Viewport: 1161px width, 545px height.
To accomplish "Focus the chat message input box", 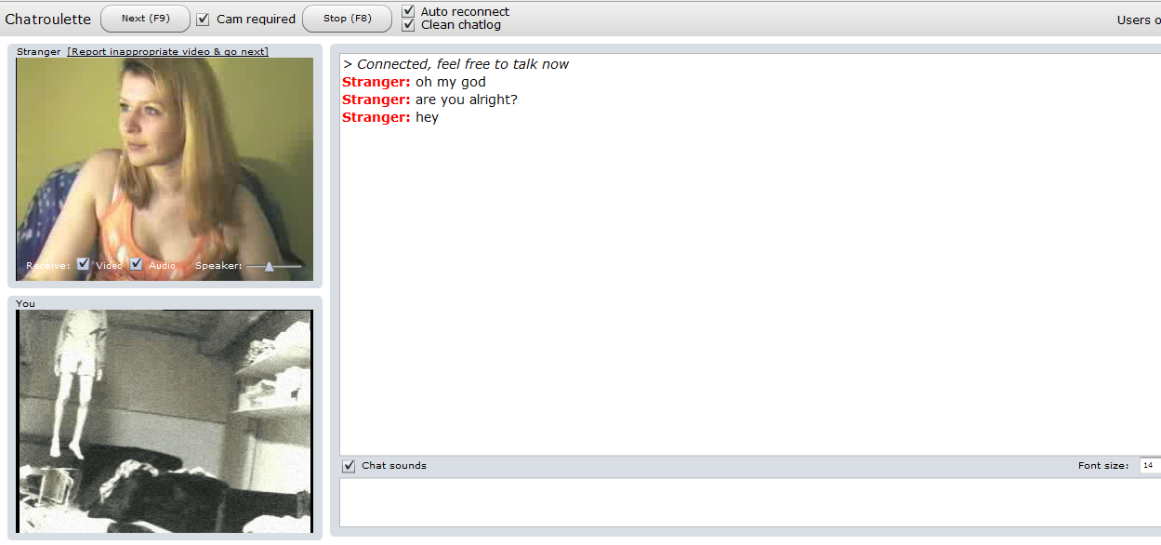I will [750, 502].
